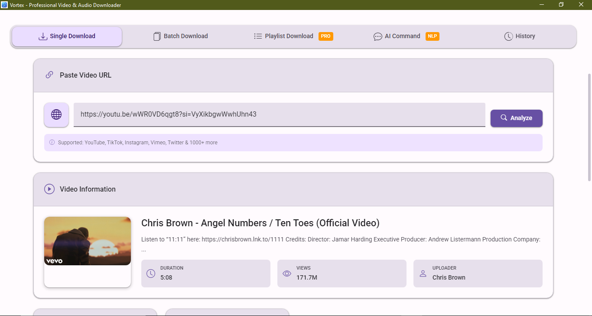Click the NLP badge on AI Command

click(x=432, y=36)
